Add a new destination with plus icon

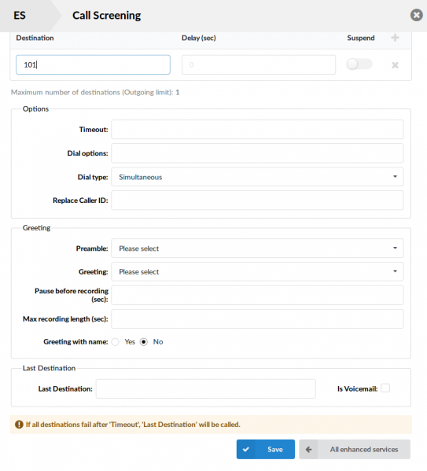click(395, 38)
